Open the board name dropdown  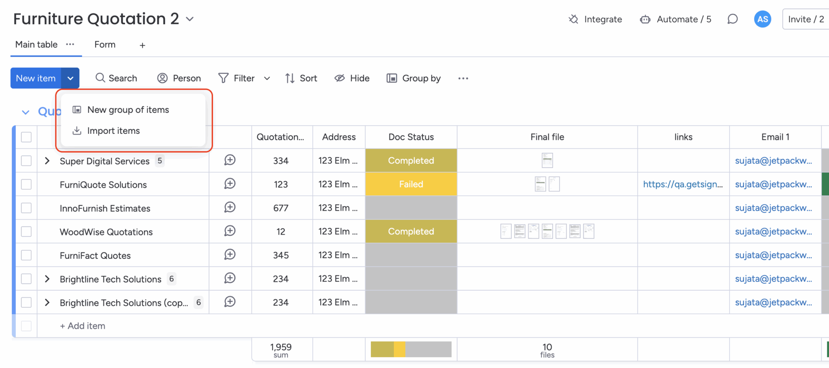point(190,19)
